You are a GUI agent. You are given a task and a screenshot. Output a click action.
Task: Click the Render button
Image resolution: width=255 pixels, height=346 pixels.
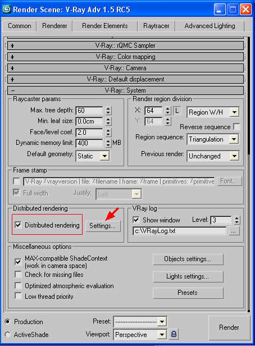tap(229, 327)
